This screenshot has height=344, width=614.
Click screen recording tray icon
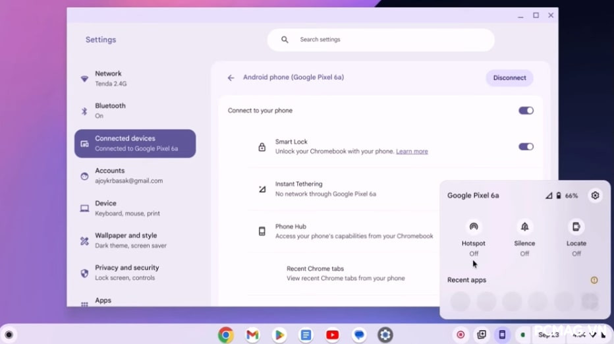point(460,335)
